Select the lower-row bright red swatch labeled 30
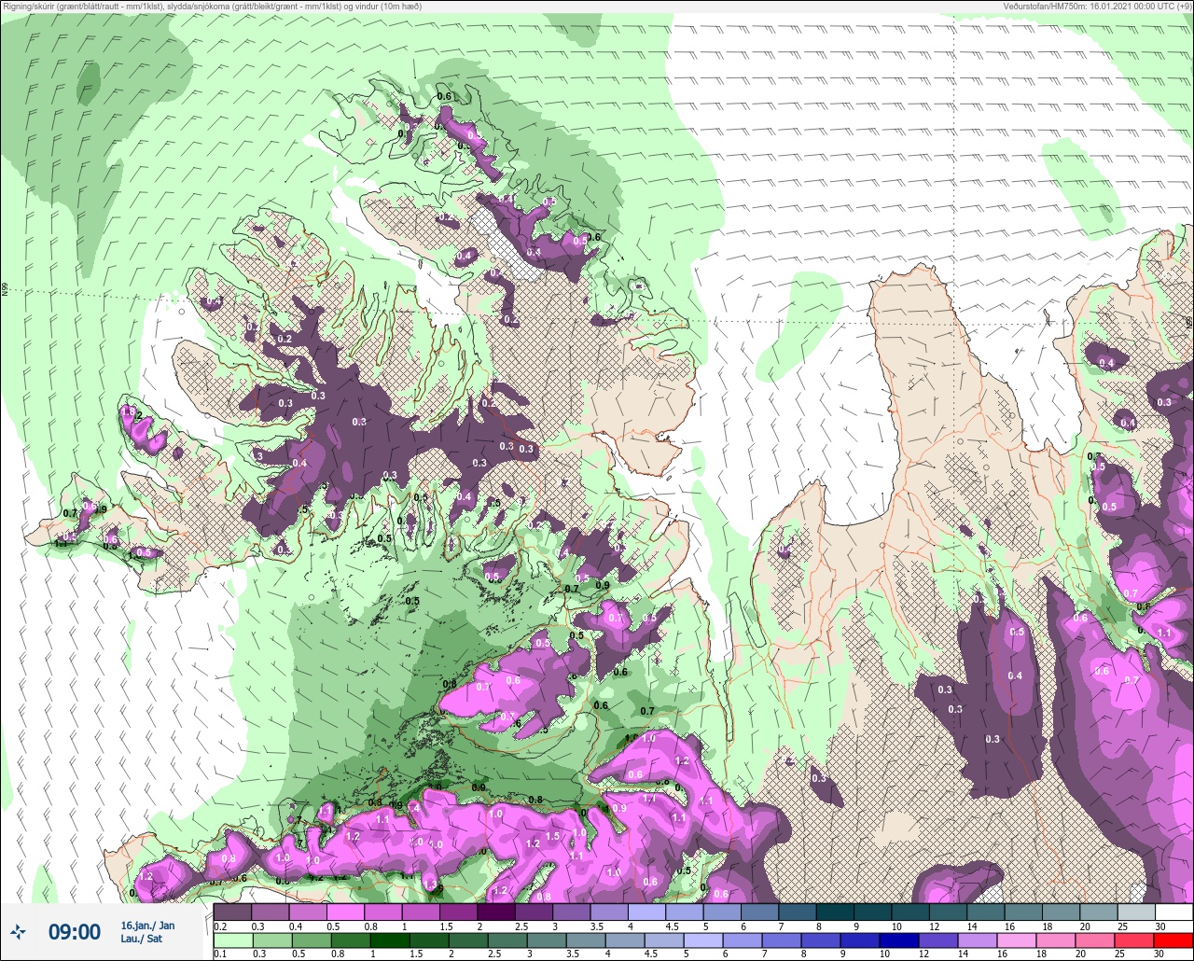This screenshot has height=961, width=1194. pyautogui.click(x=1174, y=940)
